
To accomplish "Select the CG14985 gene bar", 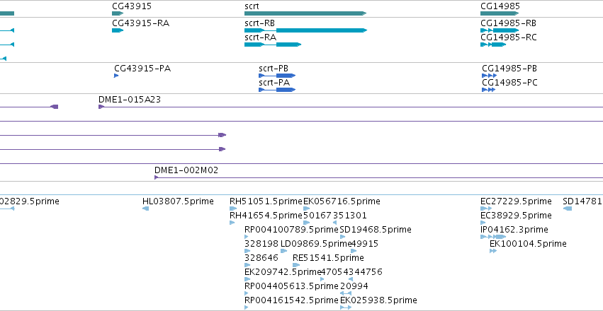I will (500, 13).
